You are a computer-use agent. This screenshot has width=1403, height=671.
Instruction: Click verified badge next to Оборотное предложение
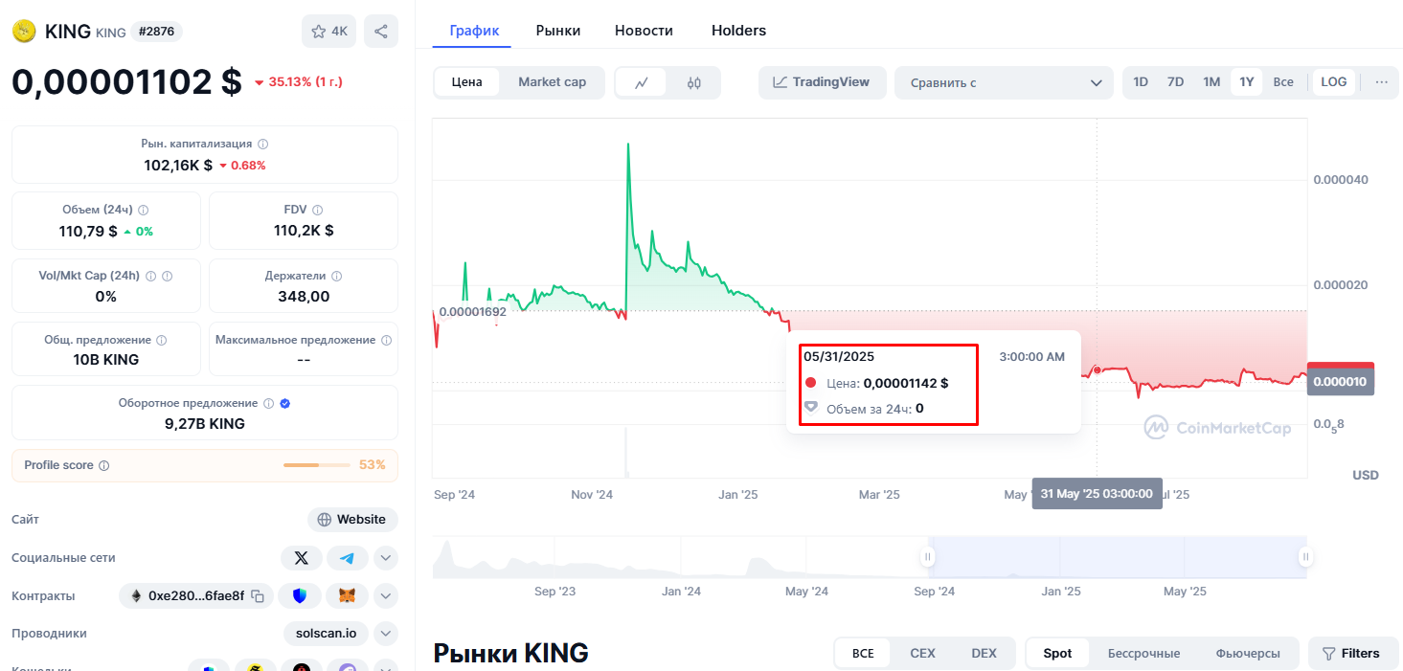click(x=284, y=404)
